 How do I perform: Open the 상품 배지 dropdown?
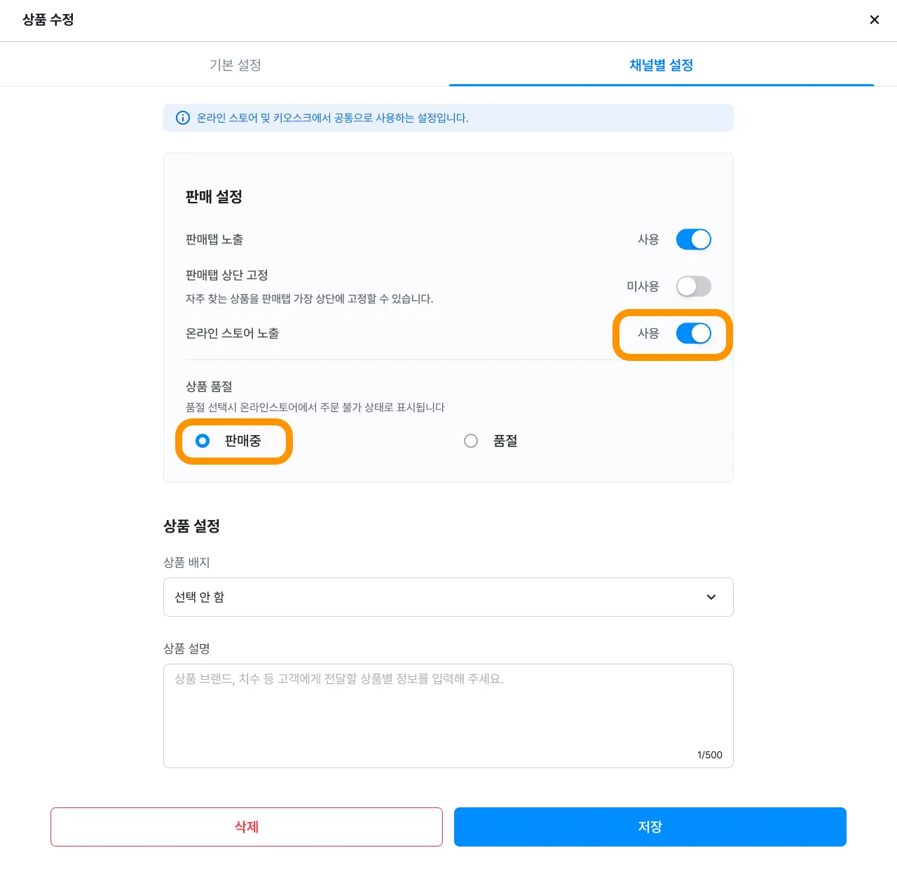(x=448, y=597)
